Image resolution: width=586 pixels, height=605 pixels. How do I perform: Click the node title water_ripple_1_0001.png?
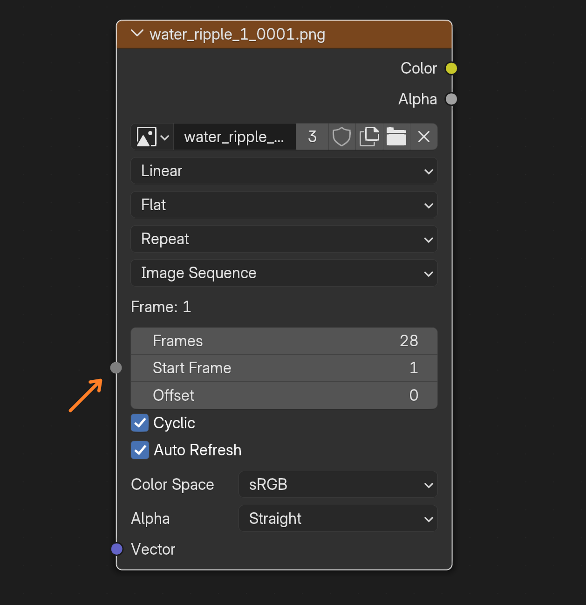[x=238, y=34]
